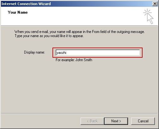Proceed with the Next button
Screen dimensions: 159x129
click(116, 121)
